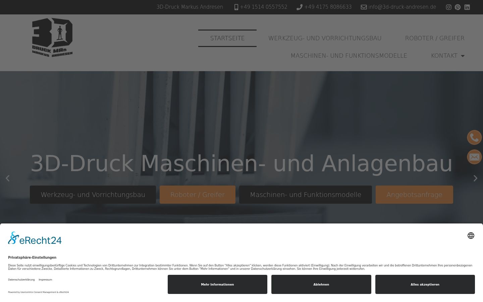Open the Pinterest profile icon
This screenshot has width=483, height=302.
(458, 7)
